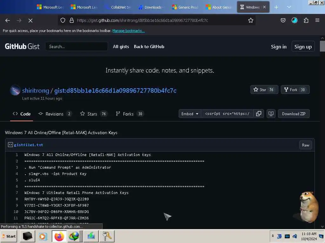Image resolution: width=325 pixels, height=243 pixels.
Task: Close the Windows gist tab
Action: (264, 7)
